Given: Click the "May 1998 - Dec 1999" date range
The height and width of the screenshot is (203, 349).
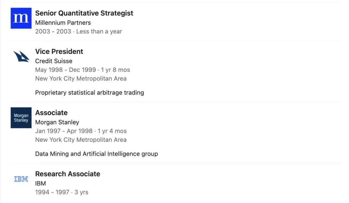Looking at the screenshot, I should click(x=66, y=70).
